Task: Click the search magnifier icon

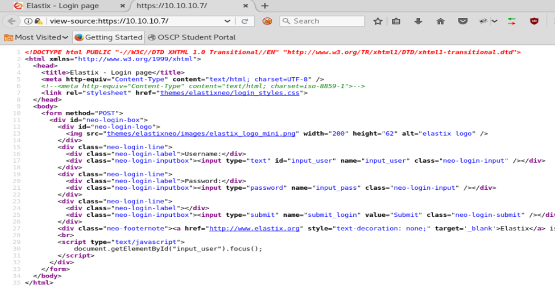Action: tap(286, 21)
